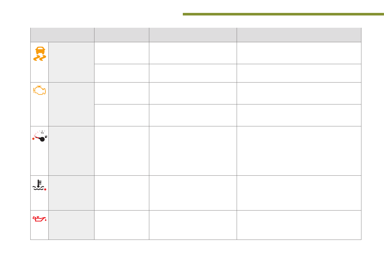Select widest white cell in coolant temperature row
The width and height of the screenshot is (384, 256).
[x=299, y=193]
